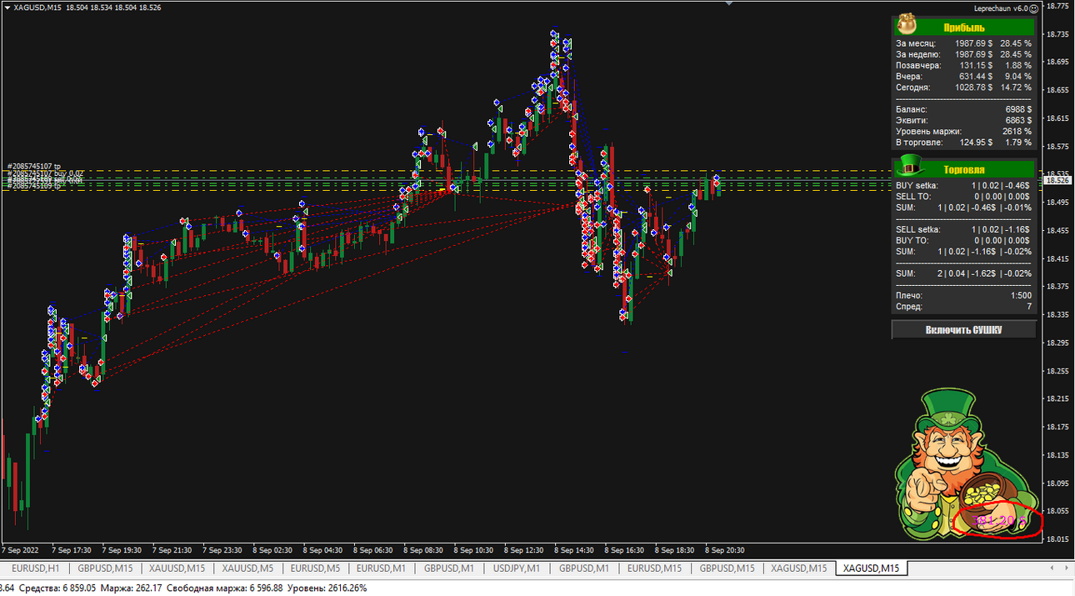
Task: Click the Свободная маржа: 6 596.88 status text
Action: pos(225,588)
